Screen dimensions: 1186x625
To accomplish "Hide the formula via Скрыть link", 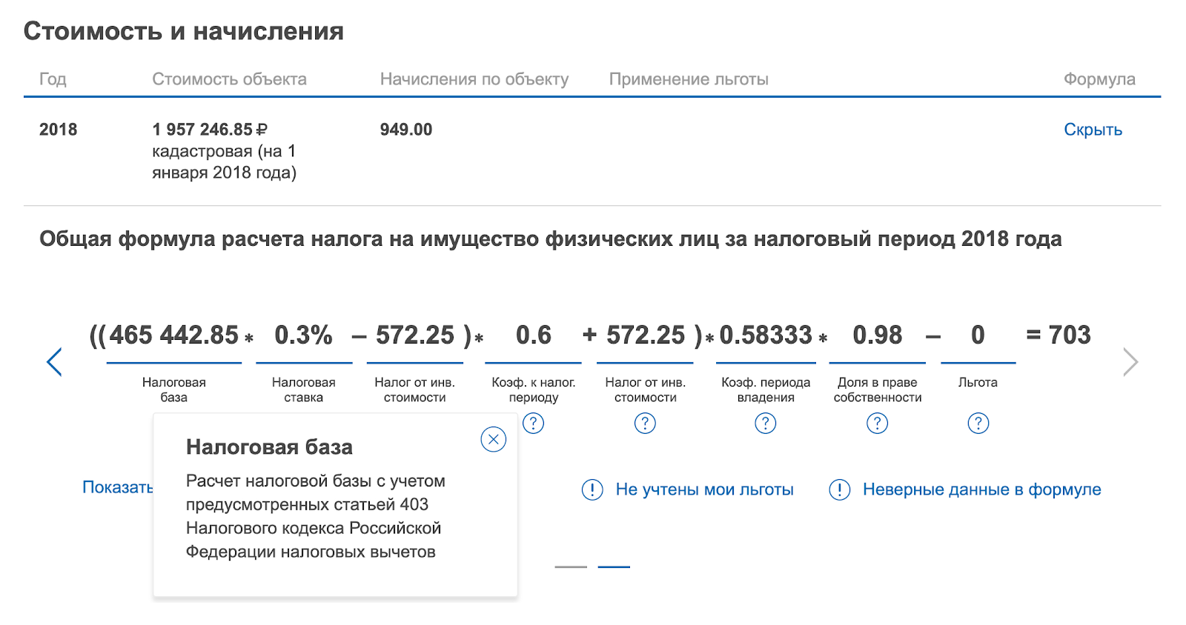I will 1093,130.
